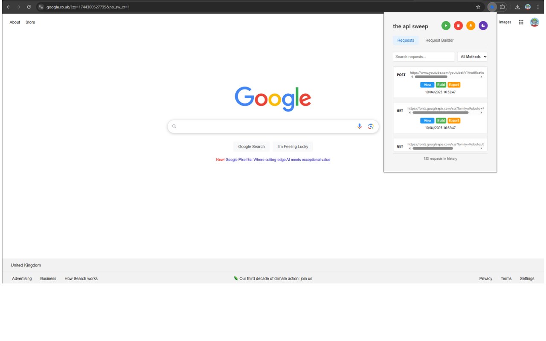Click the horizontal scrollbar thumb of YouTube URL
546x341 pixels.
coord(431,77)
